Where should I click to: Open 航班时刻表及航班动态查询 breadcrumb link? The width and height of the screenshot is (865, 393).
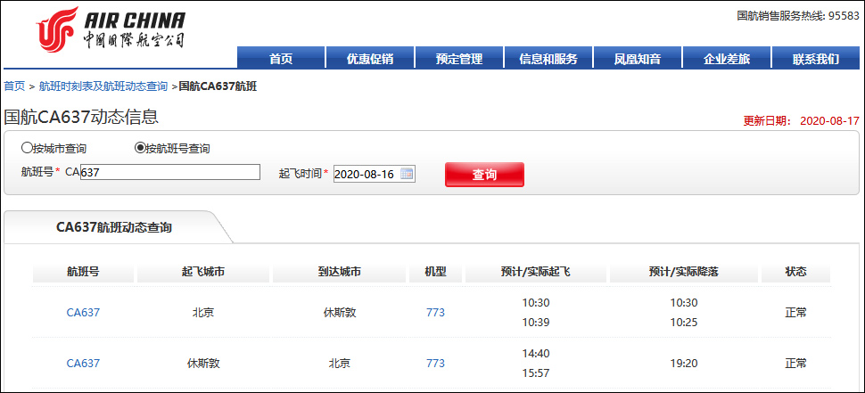[103, 86]
